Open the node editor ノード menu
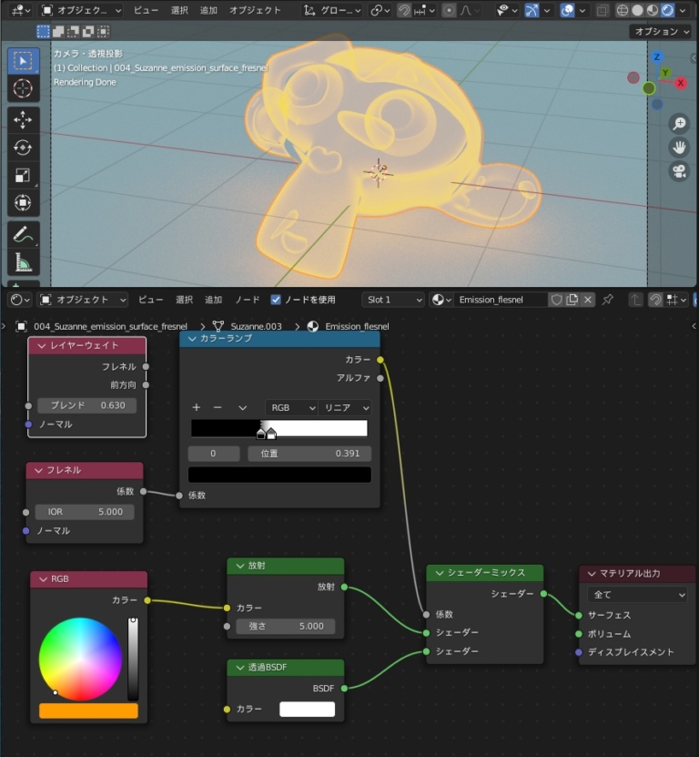 click(247, 300)
